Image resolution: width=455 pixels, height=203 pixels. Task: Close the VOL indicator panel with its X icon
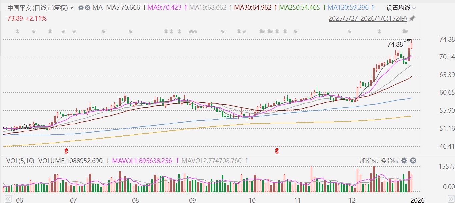click(413, 160)
